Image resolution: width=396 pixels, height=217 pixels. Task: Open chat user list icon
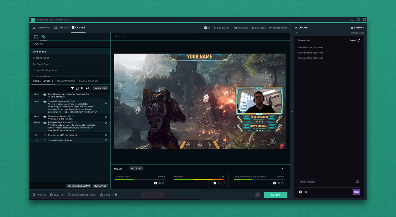pyautogui.click(x=306, y=192)
